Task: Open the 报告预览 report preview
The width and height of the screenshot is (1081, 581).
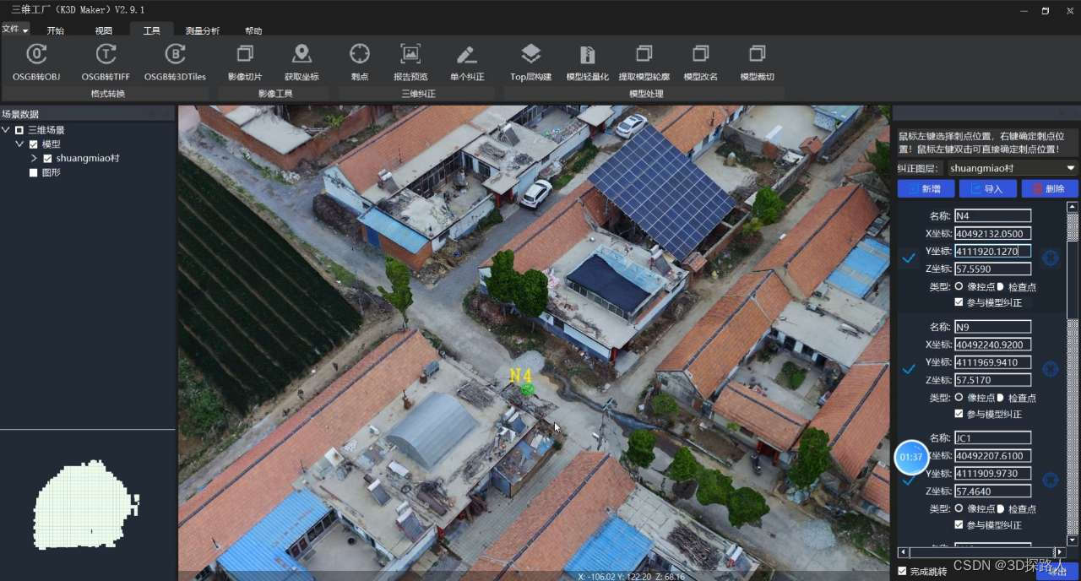Action: [x=410, y=61]
